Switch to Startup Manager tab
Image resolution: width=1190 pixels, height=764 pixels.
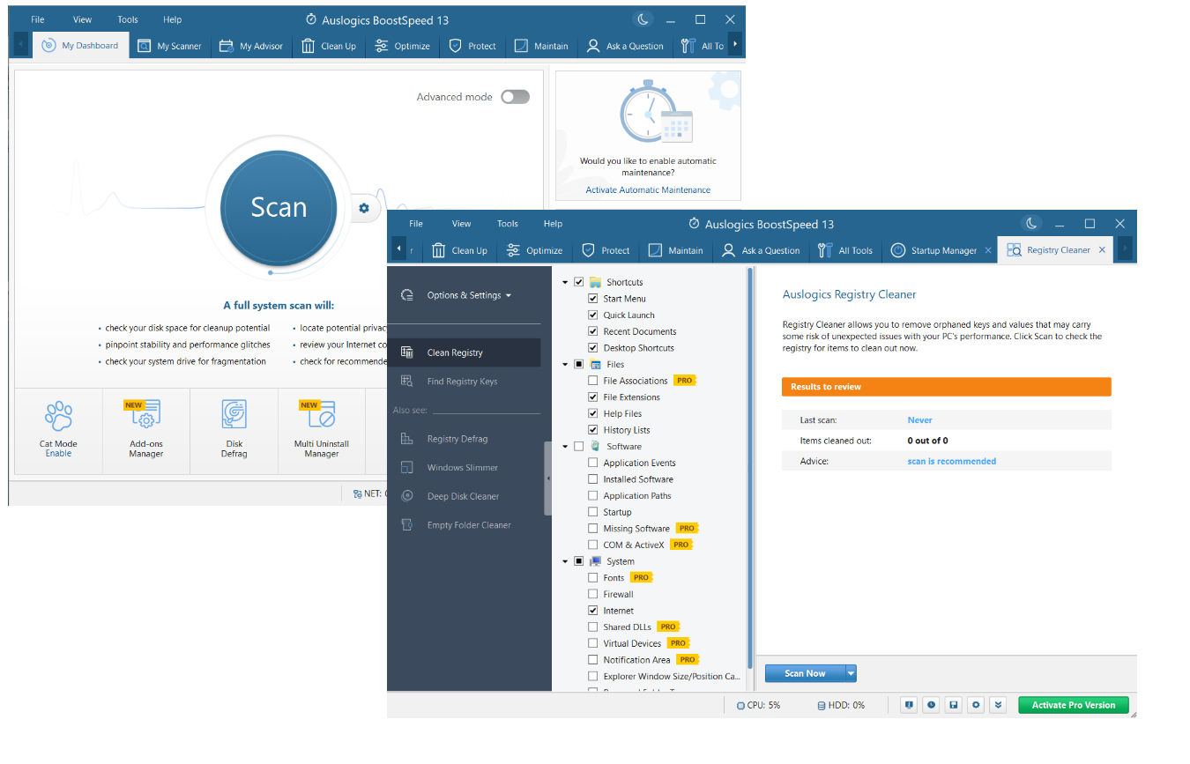(x=934, y=250)
